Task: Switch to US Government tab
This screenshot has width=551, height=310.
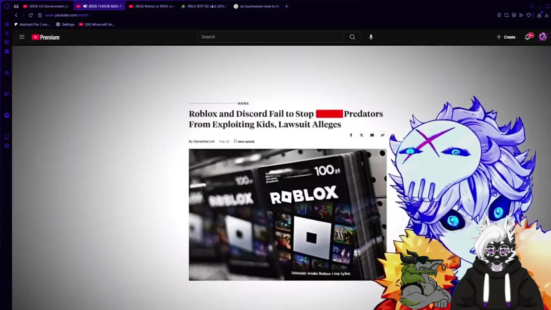Action: 46,6
